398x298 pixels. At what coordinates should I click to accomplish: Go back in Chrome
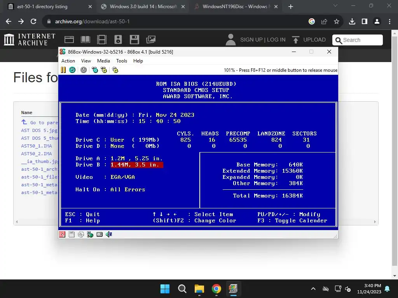(9, 22)
